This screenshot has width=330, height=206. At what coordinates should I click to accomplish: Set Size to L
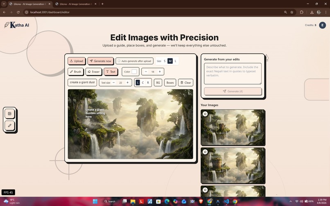(x=176, y=61)
